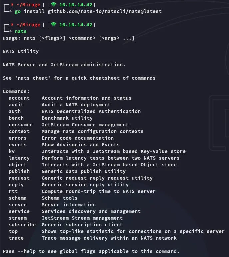The height and width of the screenshot is (257, 229).
Task: Click the 'schema' command entry
Action: click(x=18, y=198)
